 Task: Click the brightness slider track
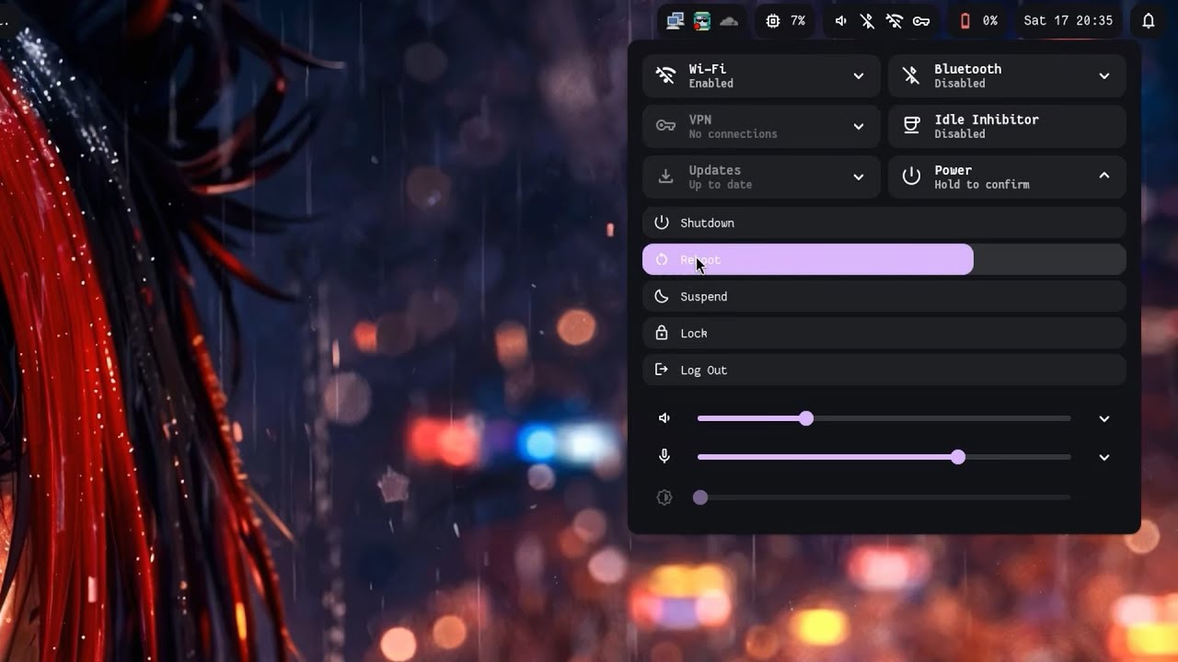coord(884,497)
